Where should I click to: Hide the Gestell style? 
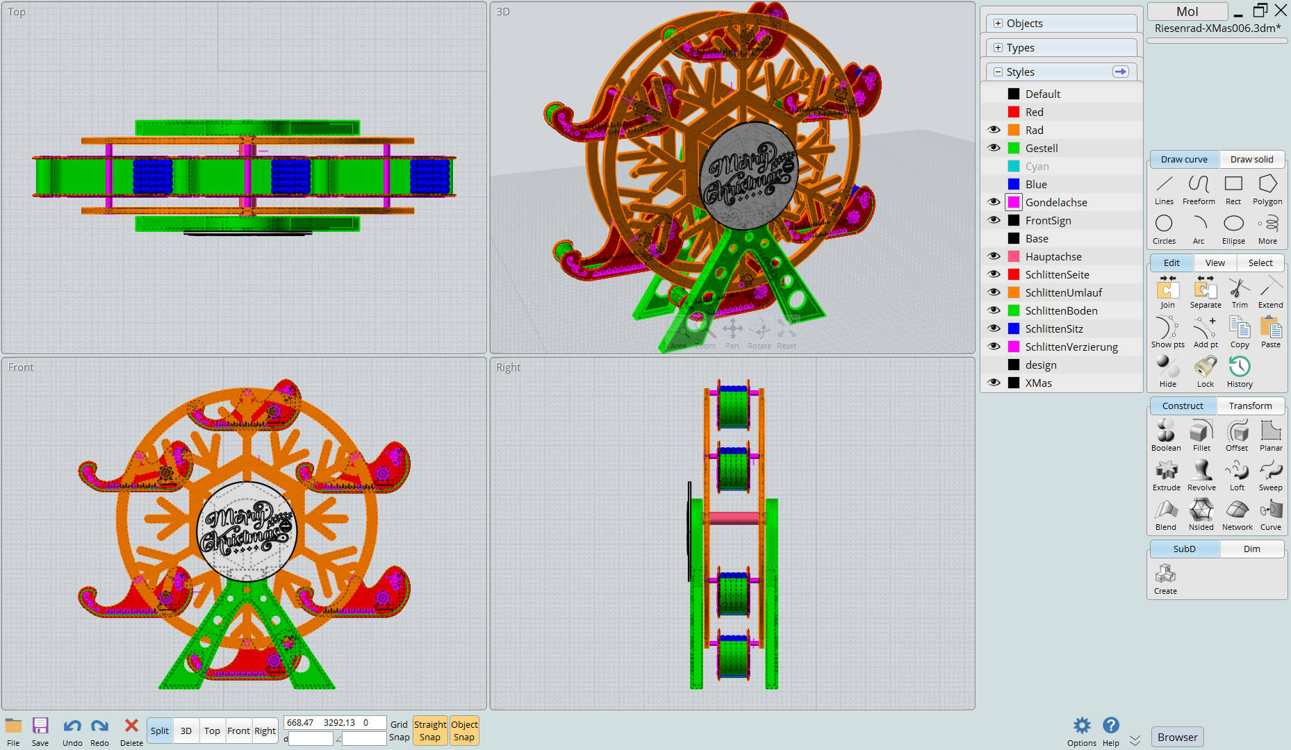click(994, 148)
